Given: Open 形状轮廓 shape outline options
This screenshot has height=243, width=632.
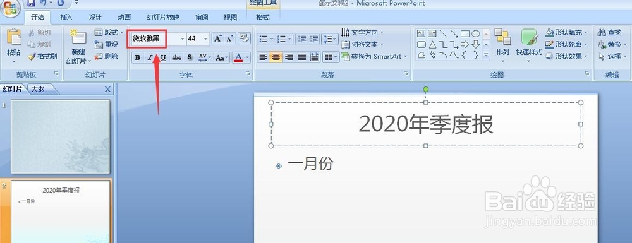Looking at the screenshot, I should click(567, 44).
